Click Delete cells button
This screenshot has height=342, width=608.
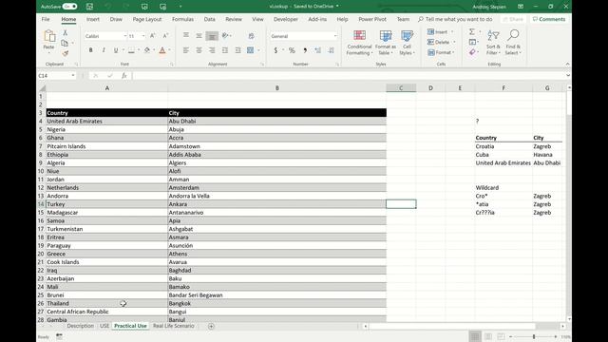[441, 42]
